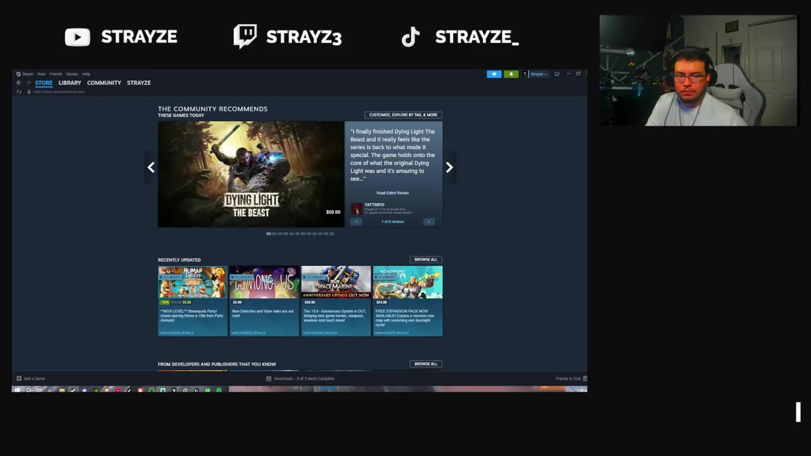Reload the store page with refresh icon

(x=20, y=92)
